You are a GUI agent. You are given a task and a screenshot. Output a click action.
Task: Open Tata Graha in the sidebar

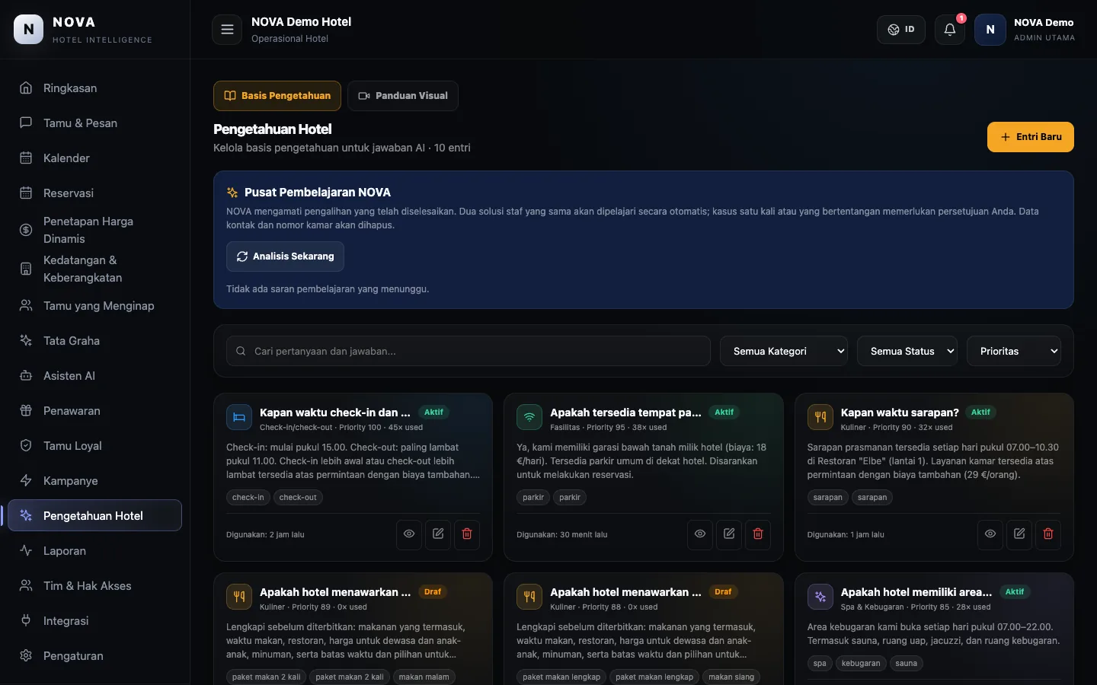pos(94,341)
